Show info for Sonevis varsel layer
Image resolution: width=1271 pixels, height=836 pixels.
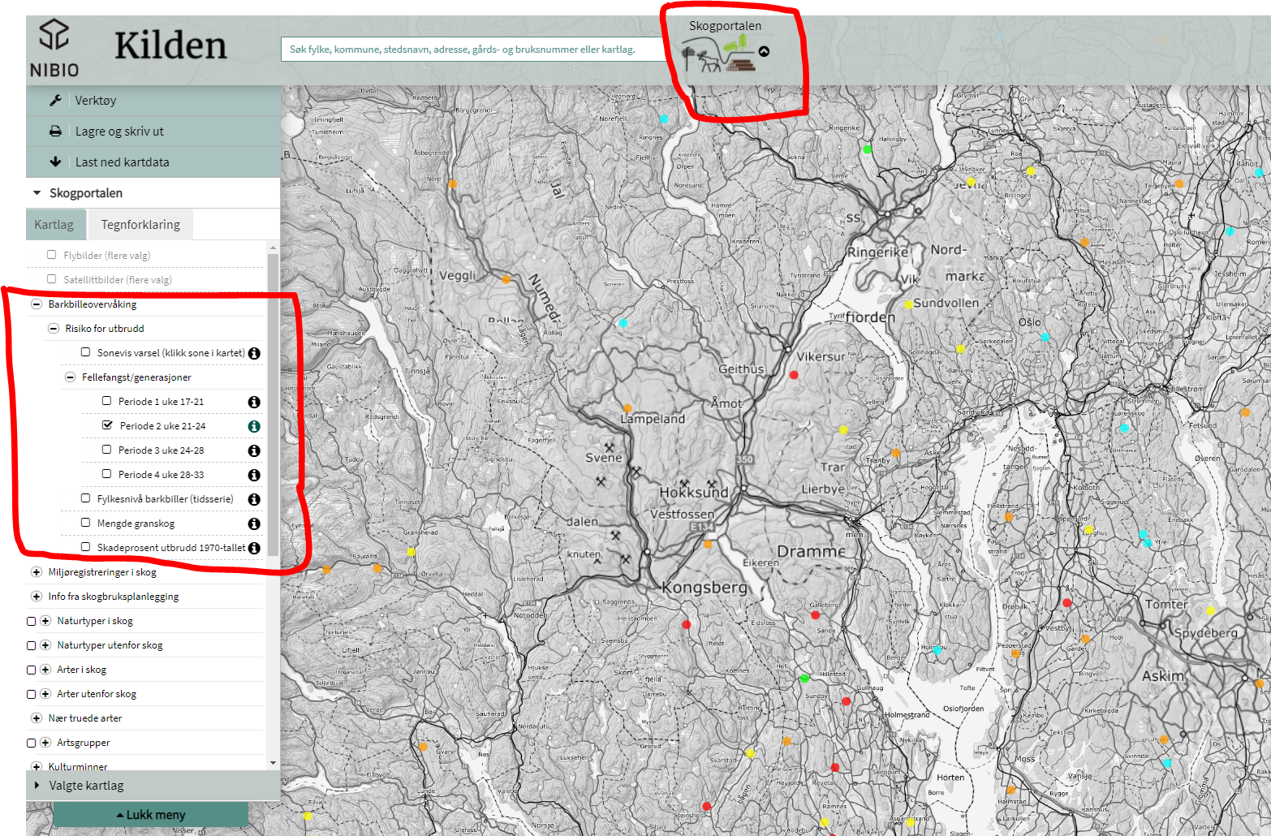pos(254,353)
